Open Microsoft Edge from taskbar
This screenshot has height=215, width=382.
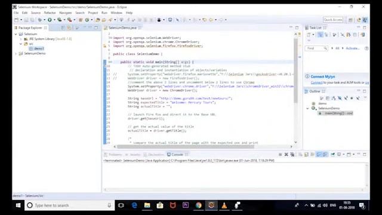pos(134,205)
